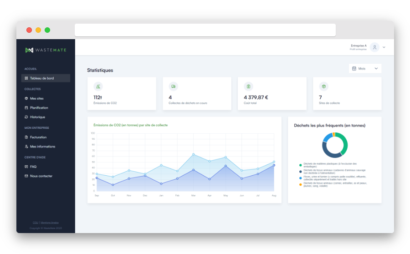410x254 pixels.
Task: Click the collection truck icon
Action: 173,86
